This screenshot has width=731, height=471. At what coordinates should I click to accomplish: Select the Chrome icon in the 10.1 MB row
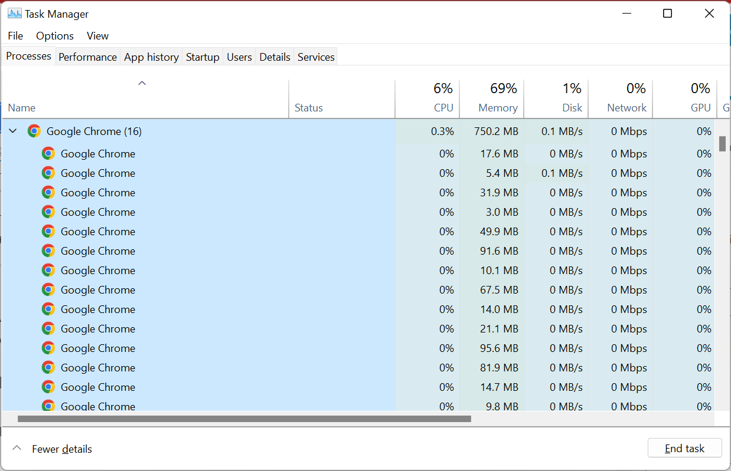pos(48,271)
